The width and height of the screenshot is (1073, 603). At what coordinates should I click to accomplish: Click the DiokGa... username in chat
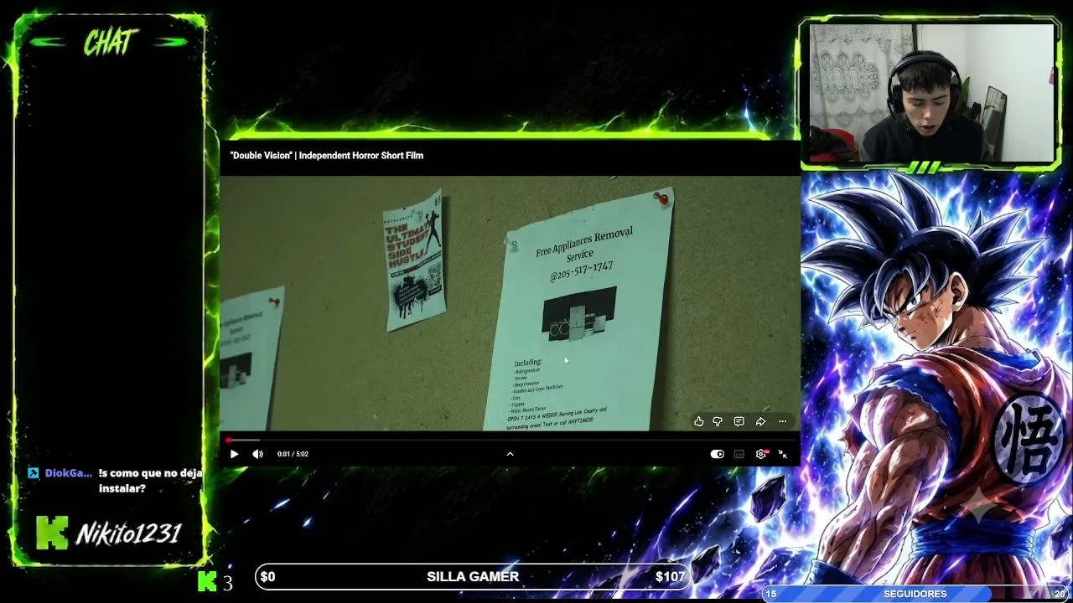pos(68,473)
